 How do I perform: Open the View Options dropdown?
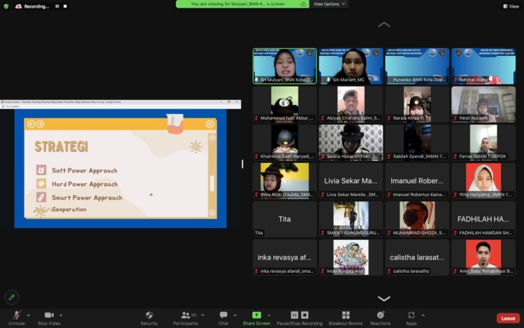pyautogui.click(x=328, y=4)
